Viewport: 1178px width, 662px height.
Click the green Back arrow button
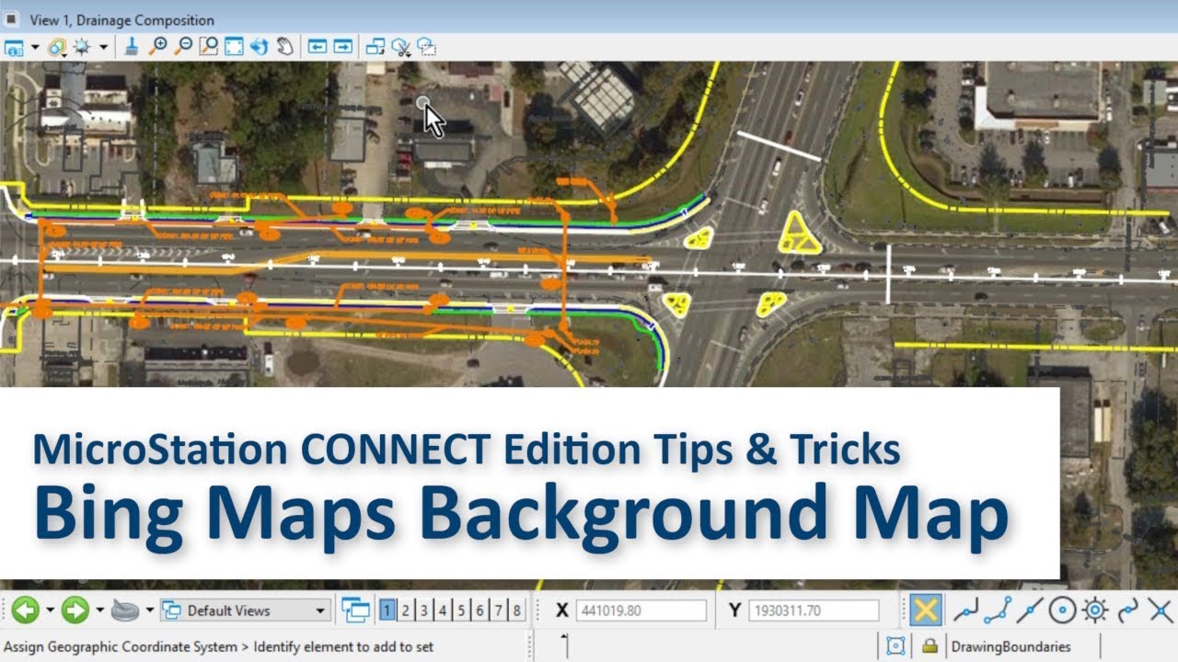(25, 610)
